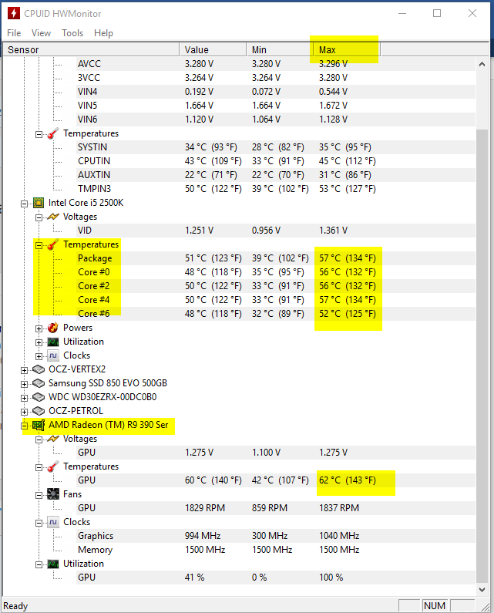Click the Powers flame icon

[52, 328]
